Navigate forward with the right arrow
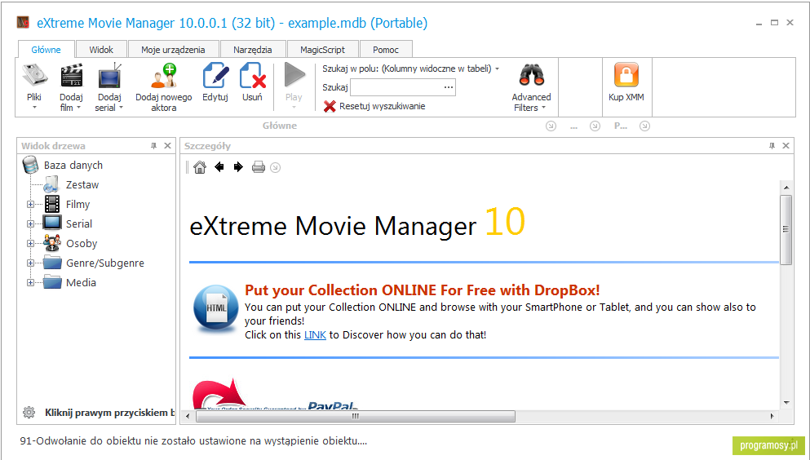The width and height of the screenshot is (810, 460). 238,166
